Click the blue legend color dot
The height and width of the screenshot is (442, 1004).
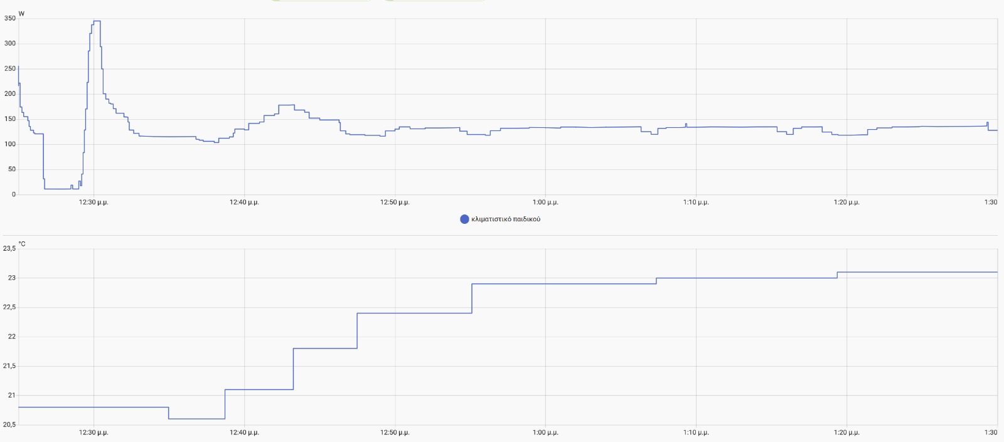coord(464,219)
